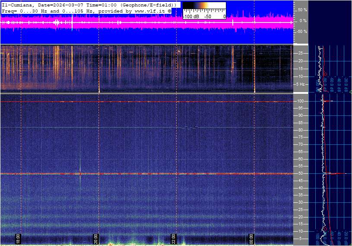The image size is (352, 246).
Task: Select the 20:00 time marker label
Action: 96,239
